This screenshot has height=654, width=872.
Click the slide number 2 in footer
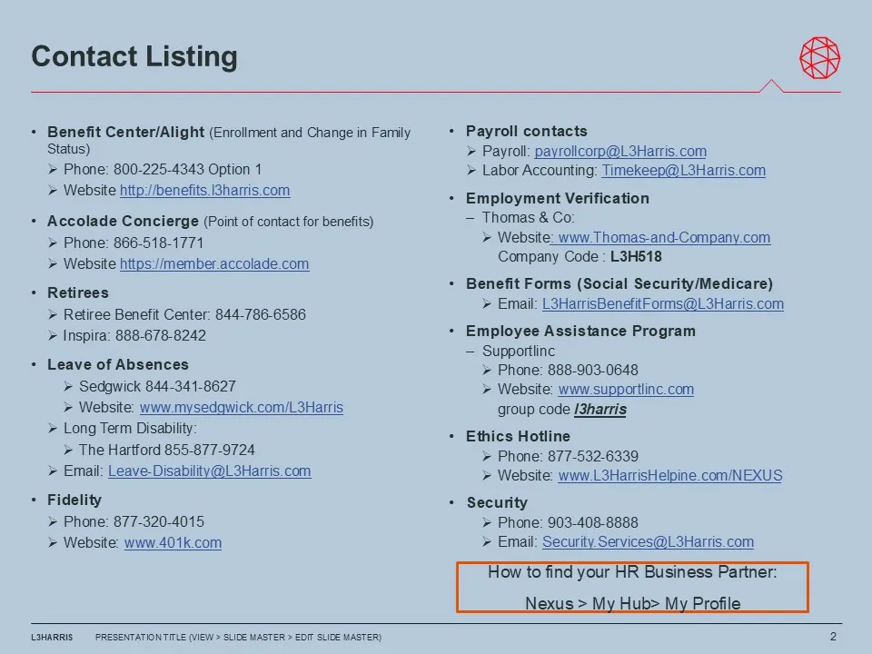point(834,637)
